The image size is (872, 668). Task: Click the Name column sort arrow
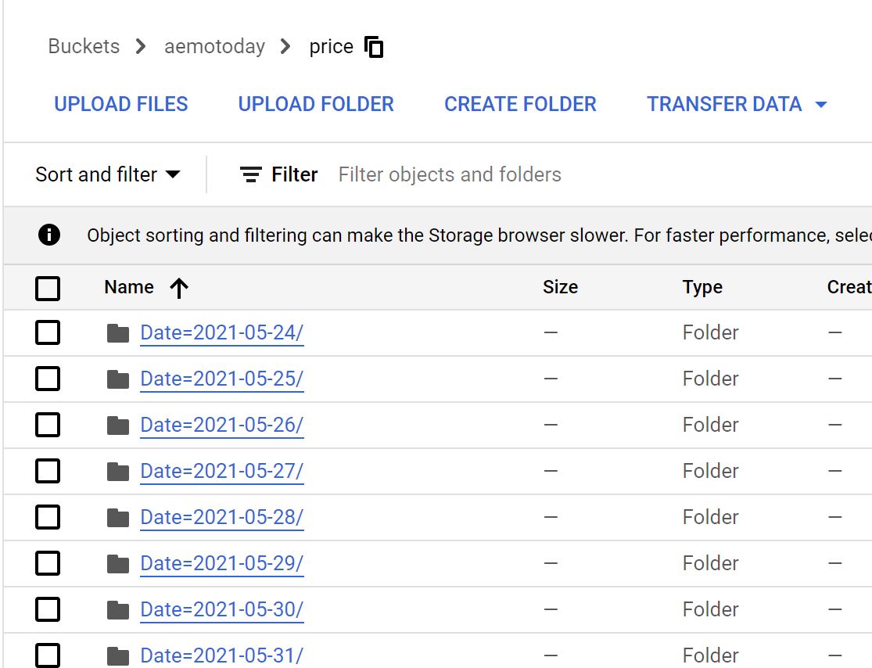pos(178,287)
